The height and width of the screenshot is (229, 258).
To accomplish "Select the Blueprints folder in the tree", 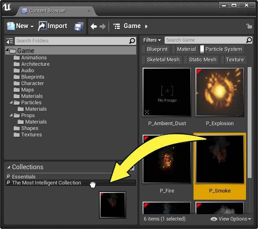I will tap(32, 77).
